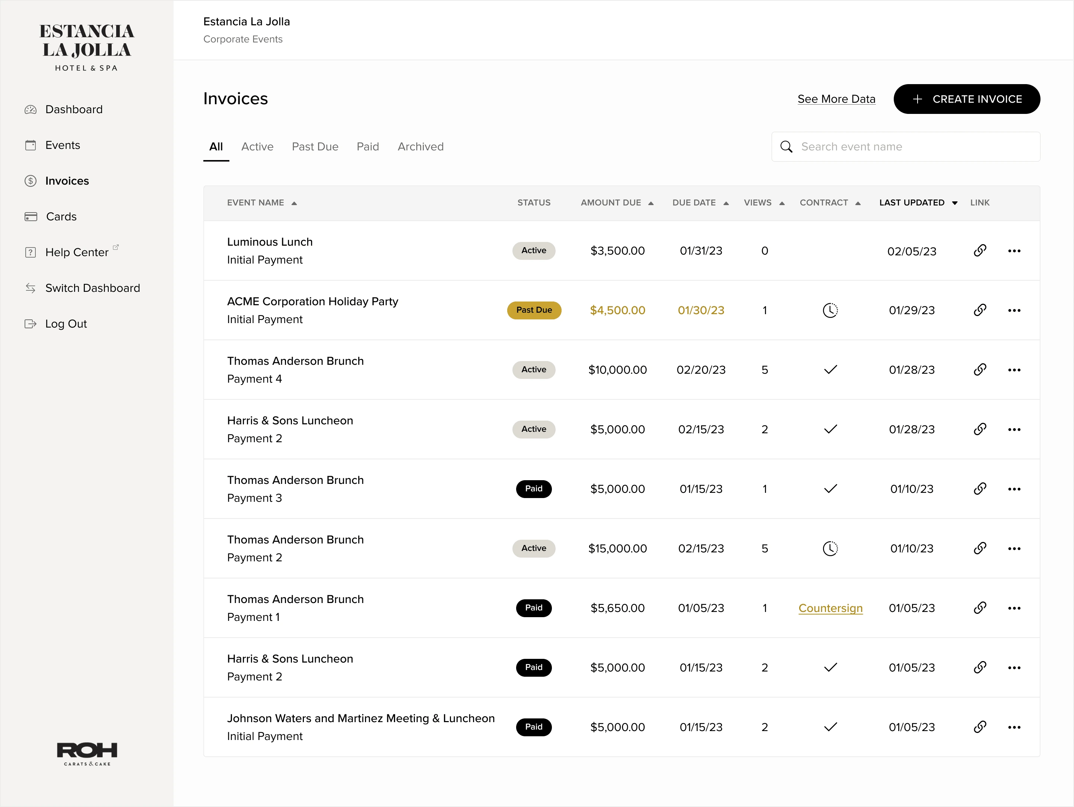Click the Cards sidebar icon
1074x807 pixels.
click(31, 216)
